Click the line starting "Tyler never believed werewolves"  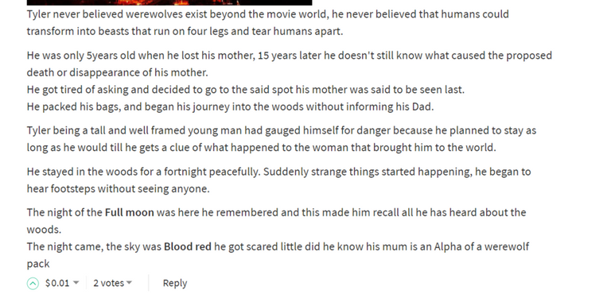(x=267, y=14)
